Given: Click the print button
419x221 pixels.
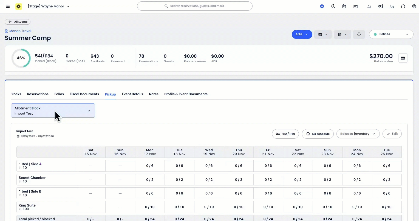Looking at the screenshot, I should point(359,34).
